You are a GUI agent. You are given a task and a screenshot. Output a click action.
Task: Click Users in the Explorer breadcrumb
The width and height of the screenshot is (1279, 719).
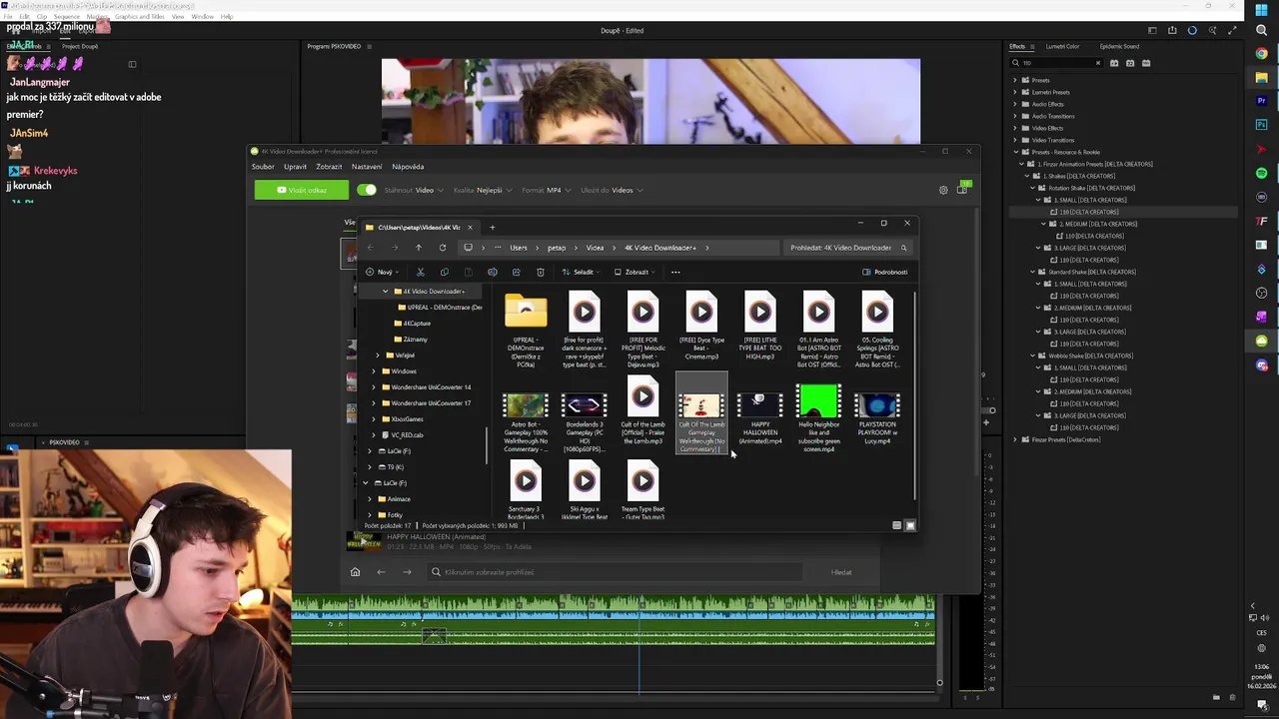click(519, 248)
